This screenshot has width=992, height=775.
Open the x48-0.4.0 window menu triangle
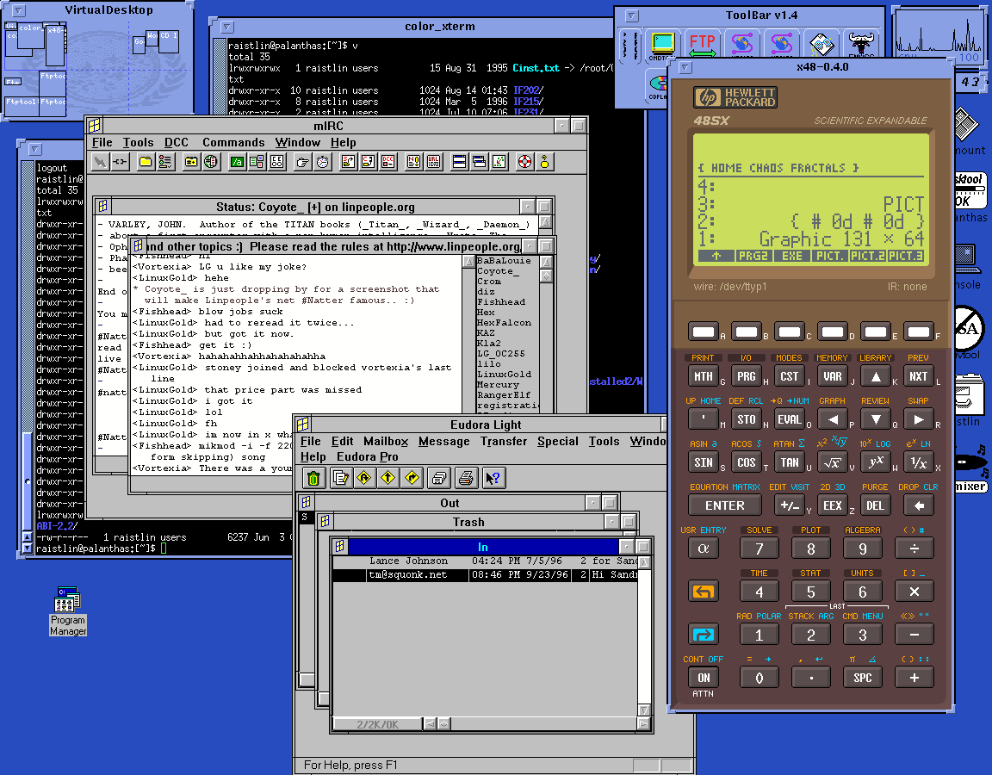tap(685, 67)
